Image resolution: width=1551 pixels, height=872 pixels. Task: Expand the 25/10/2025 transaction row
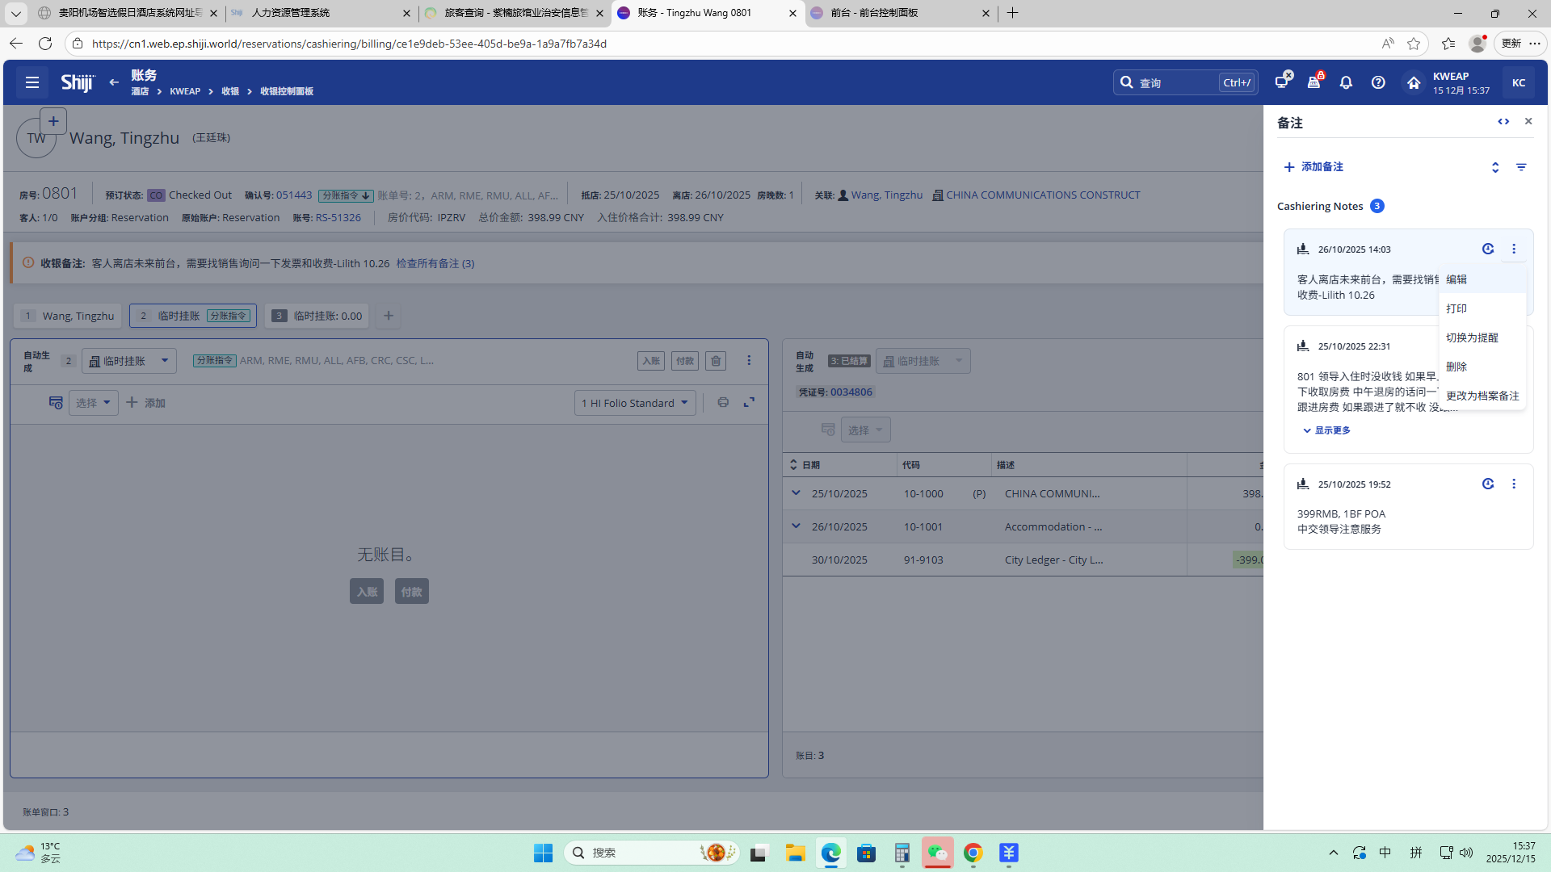796,493
